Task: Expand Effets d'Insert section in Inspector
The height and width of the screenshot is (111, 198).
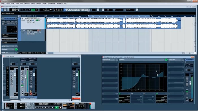Action: coord(8,46)
